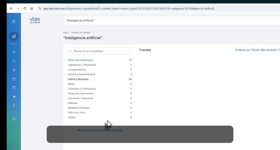Open the search magnifier in the sidebar
The height and width of the screenshot is (150, 280).
coord(14,61)
